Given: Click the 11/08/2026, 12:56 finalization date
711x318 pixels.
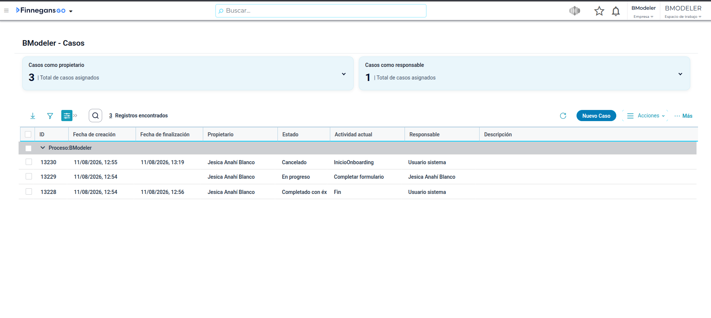Looking at the screenshot, I should [162, 192].
